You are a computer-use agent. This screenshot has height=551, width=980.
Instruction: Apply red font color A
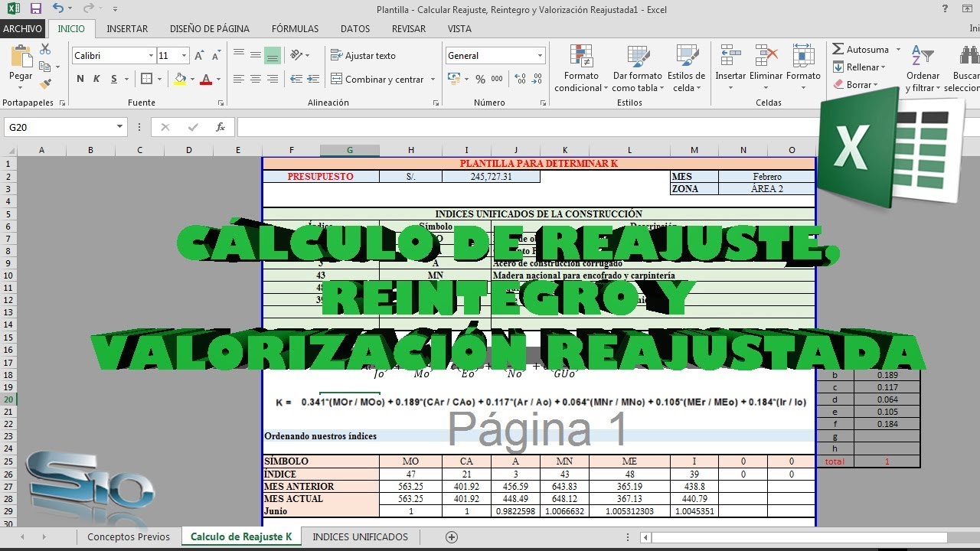click(204, 79)
